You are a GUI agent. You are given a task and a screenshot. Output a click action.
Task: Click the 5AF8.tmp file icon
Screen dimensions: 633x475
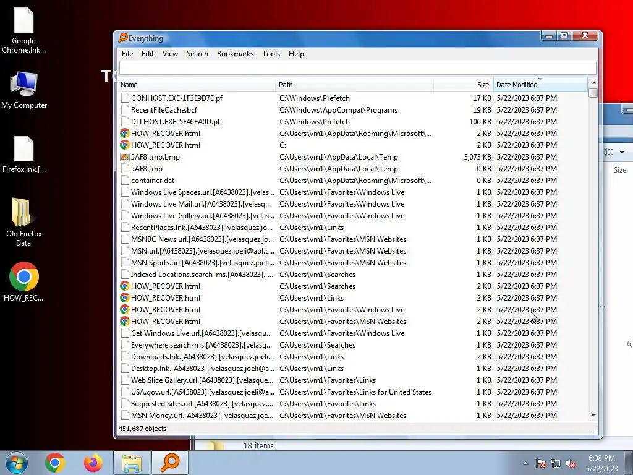[x=125, y=168]
